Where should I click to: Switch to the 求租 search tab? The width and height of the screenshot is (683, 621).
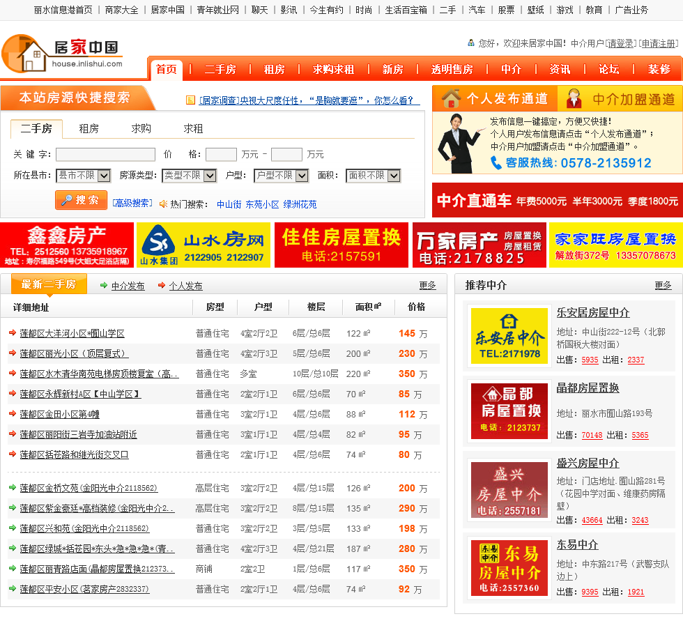194,128
